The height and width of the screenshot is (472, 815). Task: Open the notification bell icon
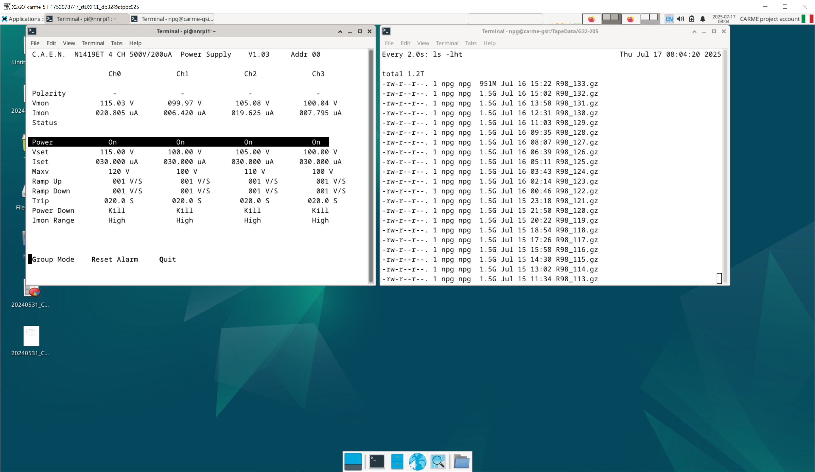[x=702, y=19]
